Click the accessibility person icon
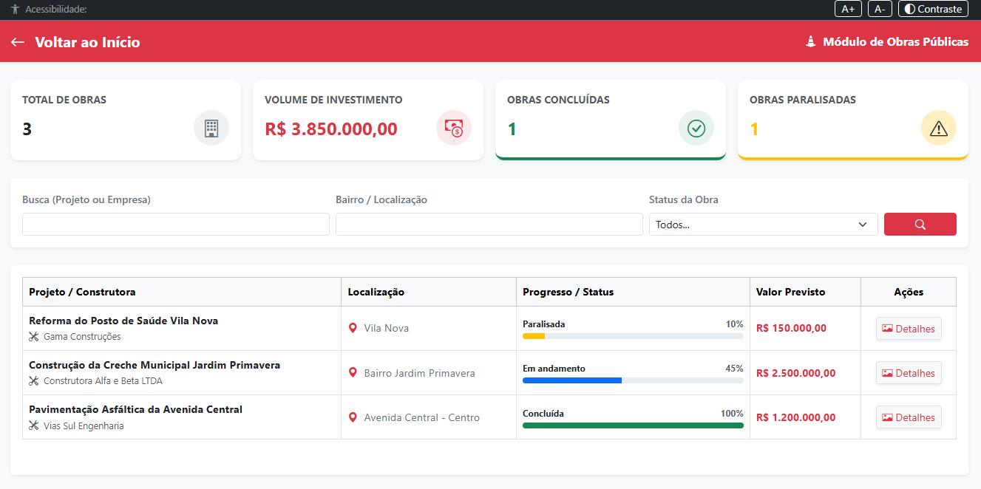 15,10
